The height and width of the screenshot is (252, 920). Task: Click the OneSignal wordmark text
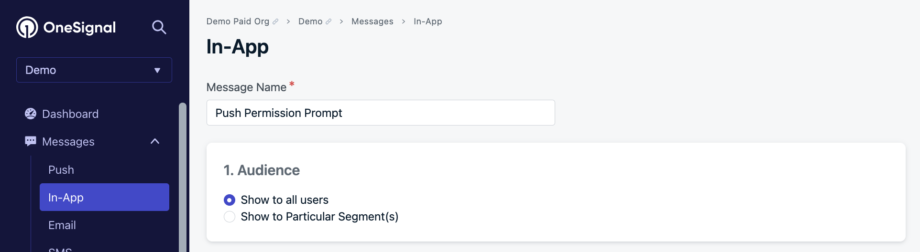click(80, 28)
